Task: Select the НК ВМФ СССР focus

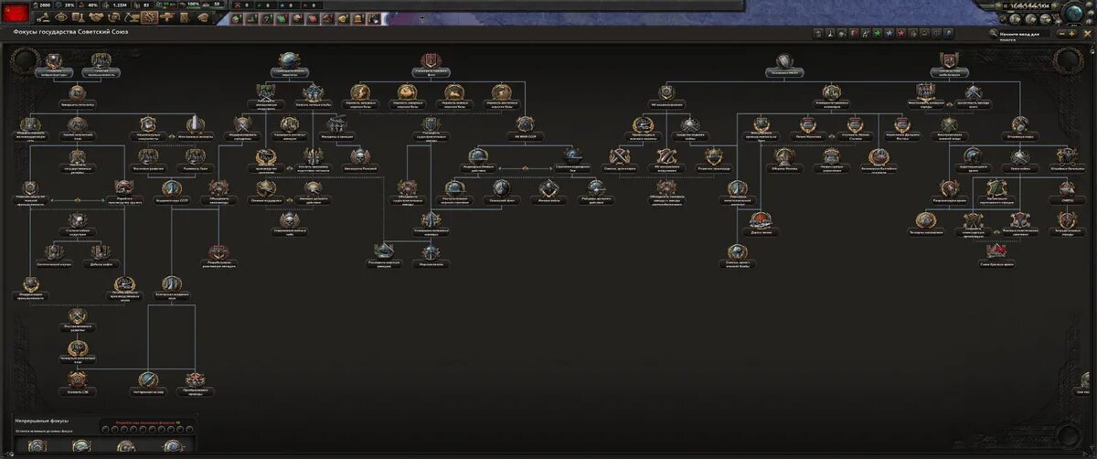Action: coord(525,130)
